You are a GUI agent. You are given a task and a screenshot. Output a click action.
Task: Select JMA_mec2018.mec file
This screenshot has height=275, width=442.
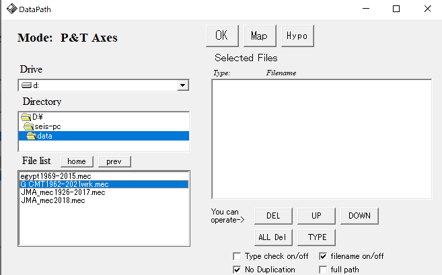(104, 200)
